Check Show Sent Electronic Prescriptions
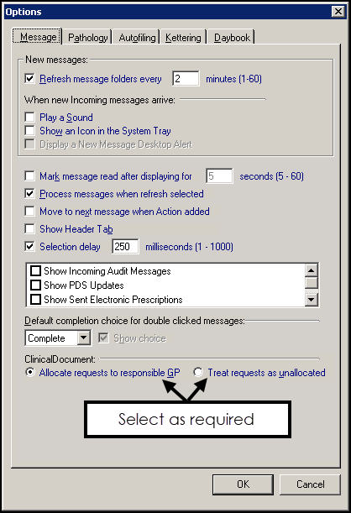351x513 pixels. point(35,300)
